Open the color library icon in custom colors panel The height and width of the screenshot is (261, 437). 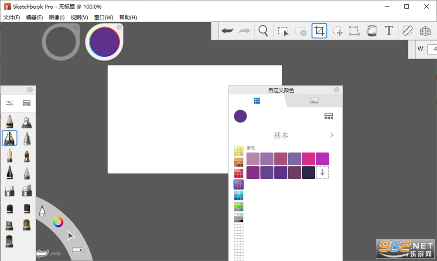click(328, 116)
